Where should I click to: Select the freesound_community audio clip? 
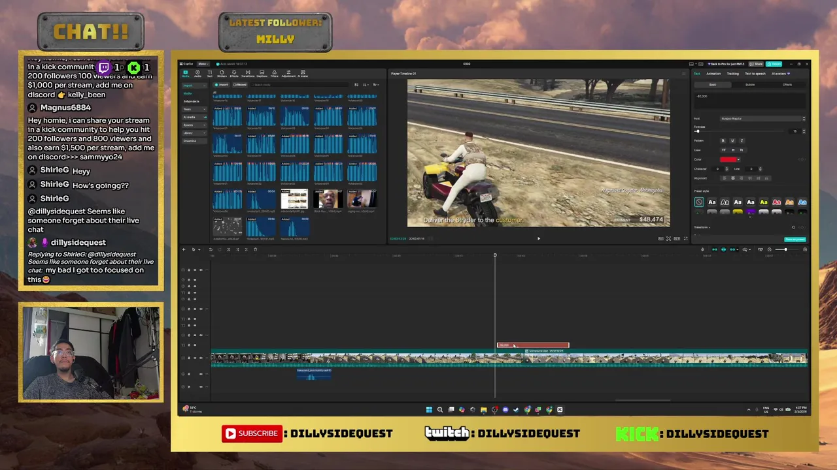[x=314, y=373]
